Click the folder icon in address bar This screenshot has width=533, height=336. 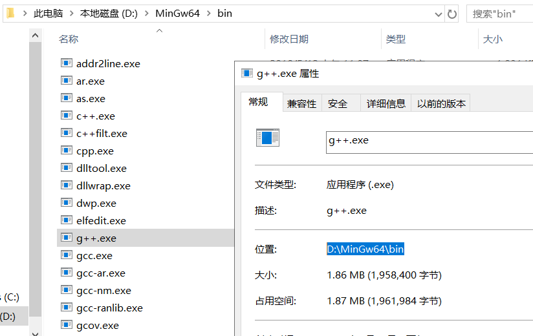10,13
